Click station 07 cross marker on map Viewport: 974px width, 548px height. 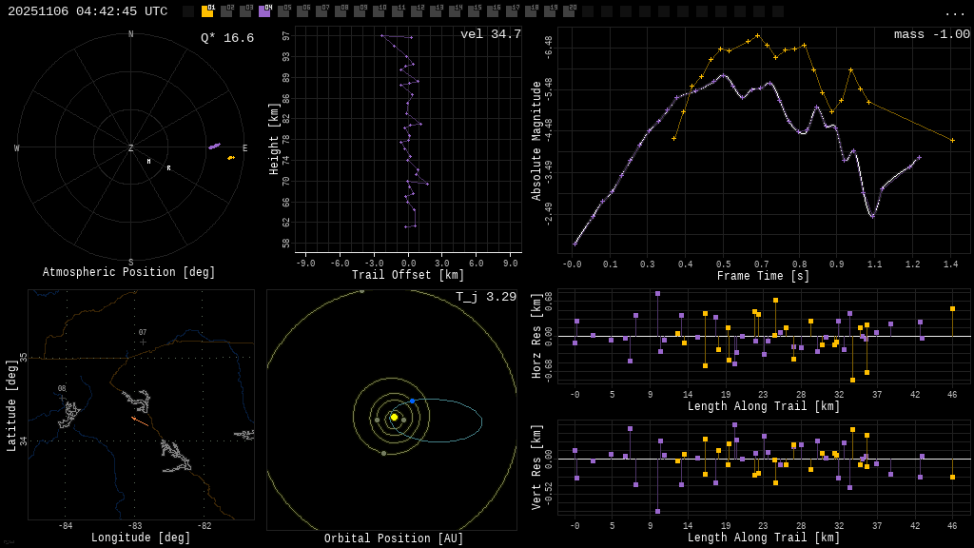point(143,342)
